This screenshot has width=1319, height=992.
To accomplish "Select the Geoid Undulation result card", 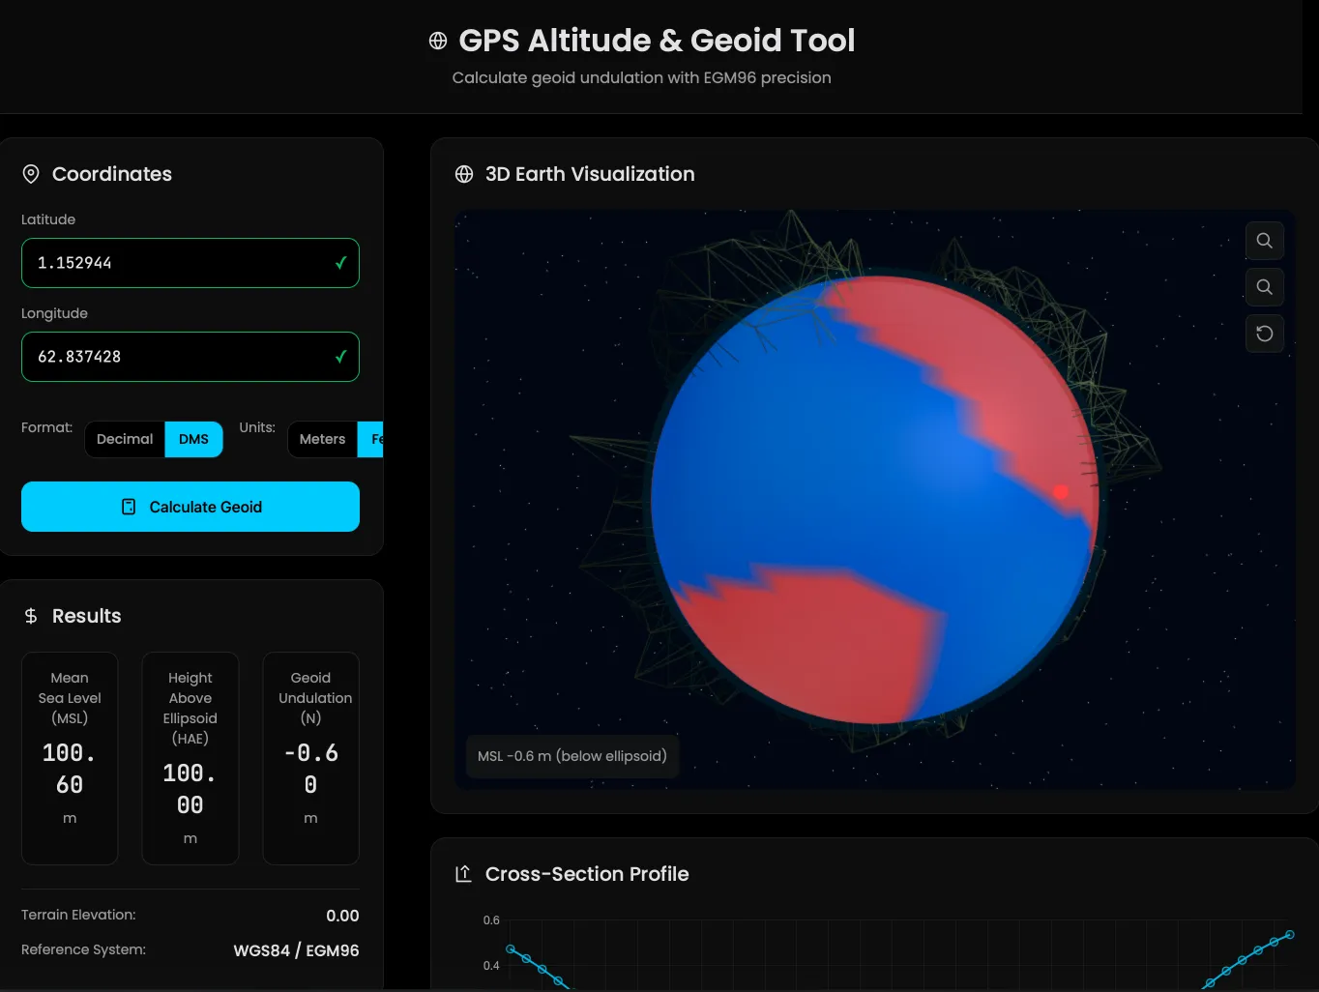I will 310,758.
